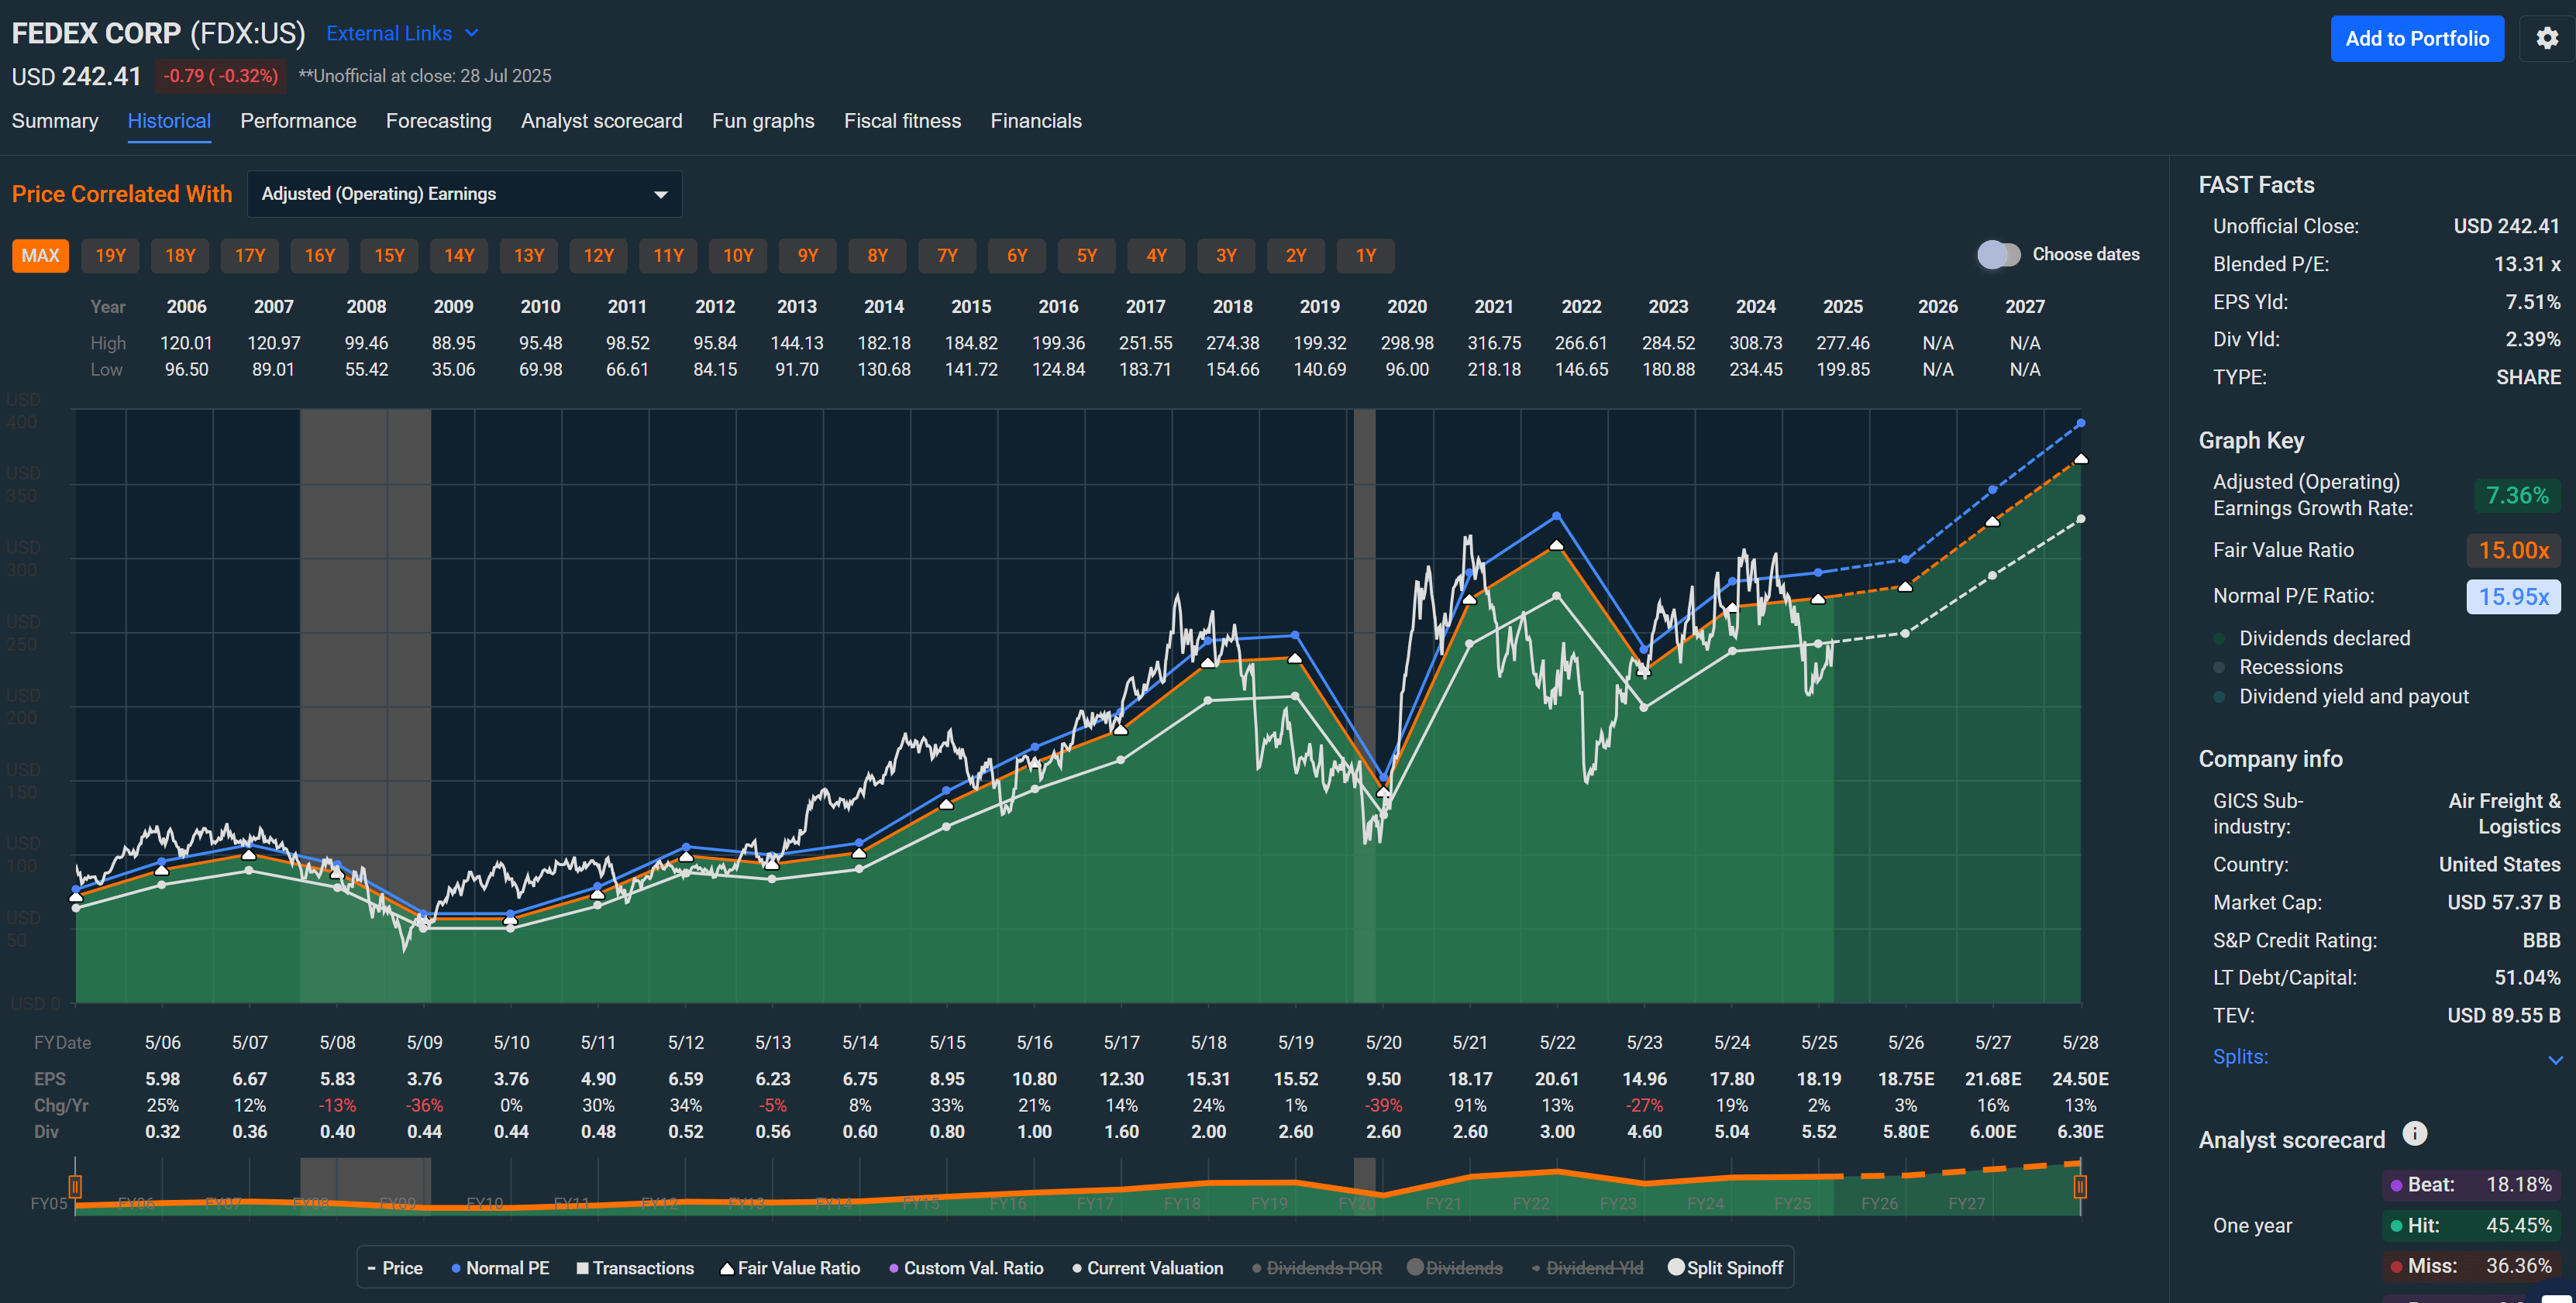Viewport: 2576px width, 1303px height.
Task: Select the Split Spinoff legend circle
Action: [1676, 1267]
